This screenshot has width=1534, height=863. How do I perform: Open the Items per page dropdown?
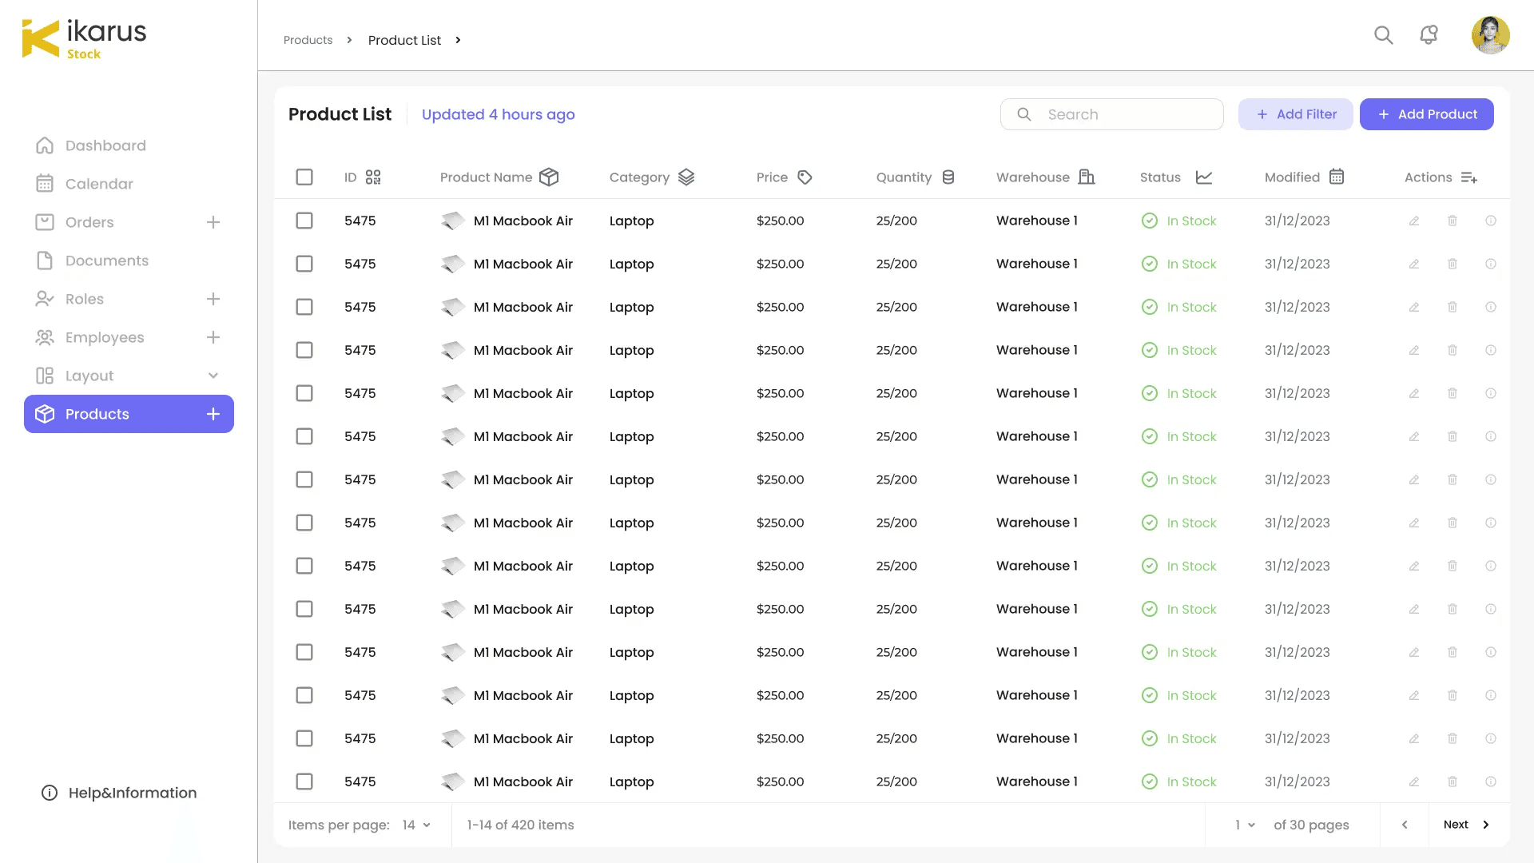[416, 825]
